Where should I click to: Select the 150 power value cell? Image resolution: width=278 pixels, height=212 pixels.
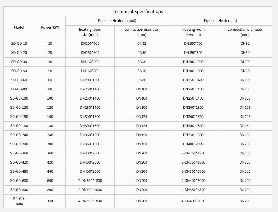50,117
